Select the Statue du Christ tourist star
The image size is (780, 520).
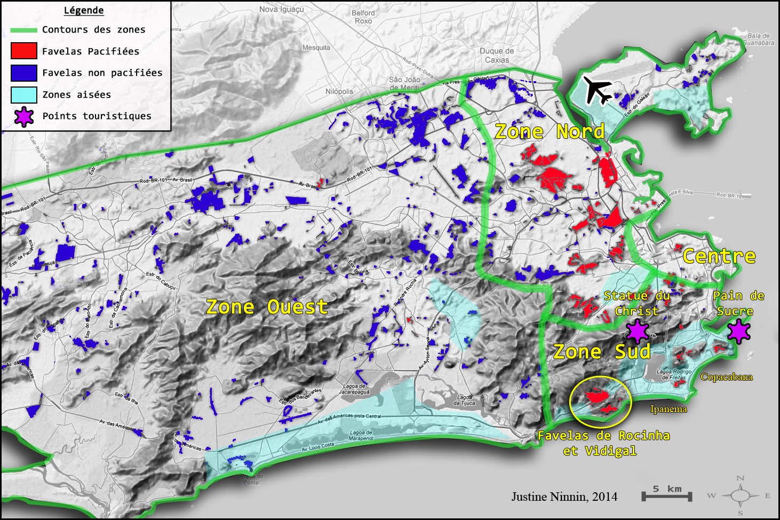[639, 332]
